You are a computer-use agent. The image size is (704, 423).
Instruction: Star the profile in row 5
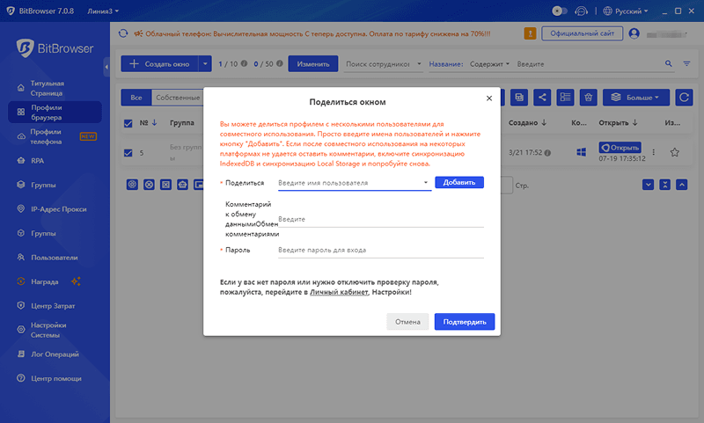pyautogui.click(x=675, y=152)
